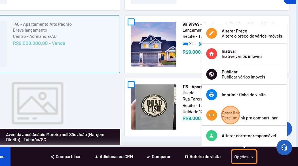Choose Alterar corretor responsável option
Screen dimensions: 298x166
click(x=248, y=136)
